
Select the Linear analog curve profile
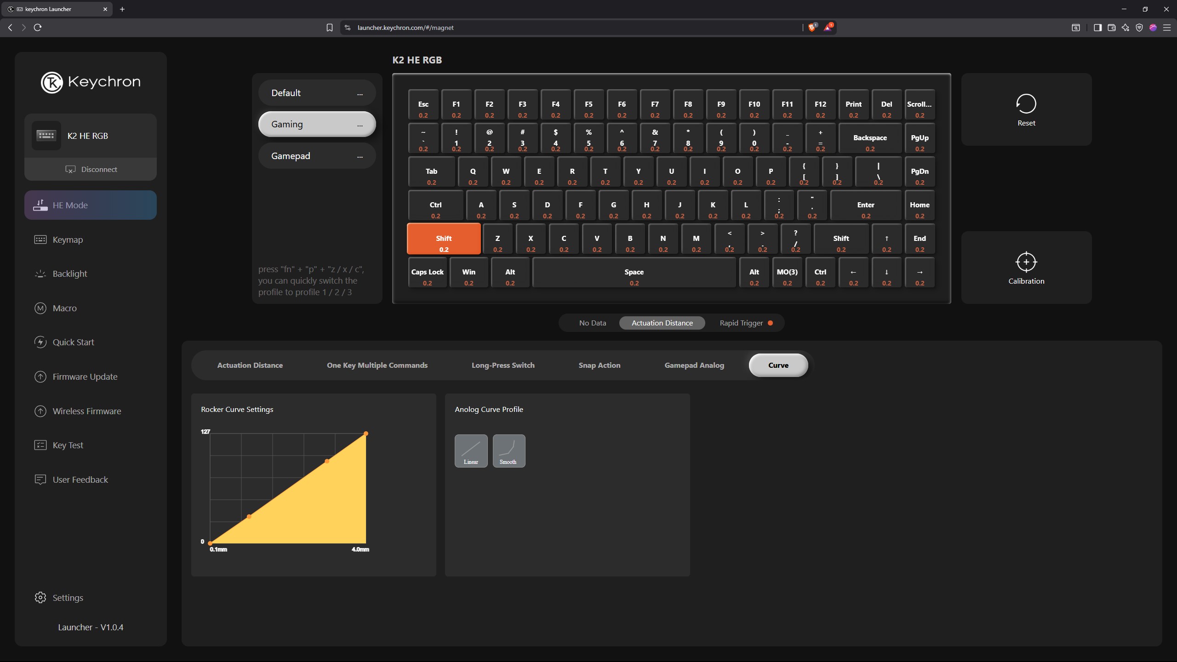coord(471,451)
